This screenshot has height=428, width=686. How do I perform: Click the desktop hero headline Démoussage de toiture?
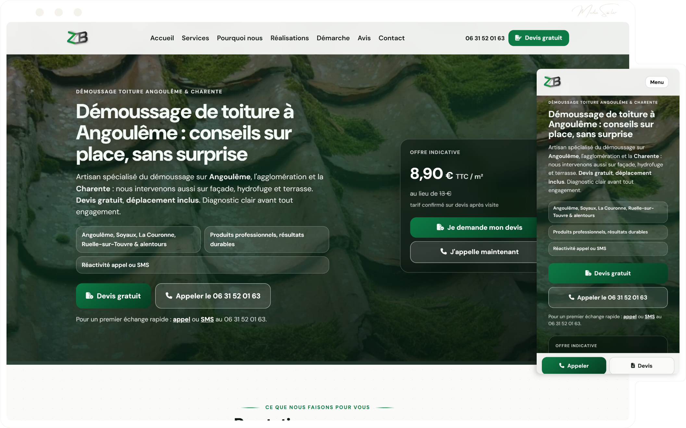click(185, 133)
